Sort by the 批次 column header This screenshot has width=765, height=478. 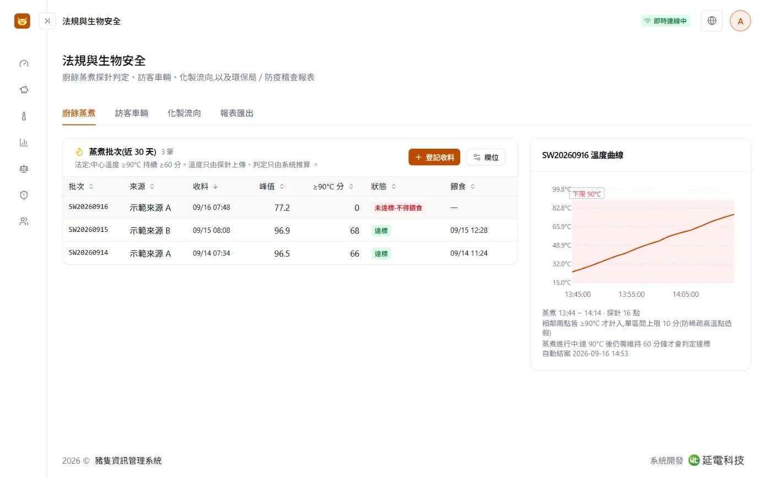(x=81, y=187)
